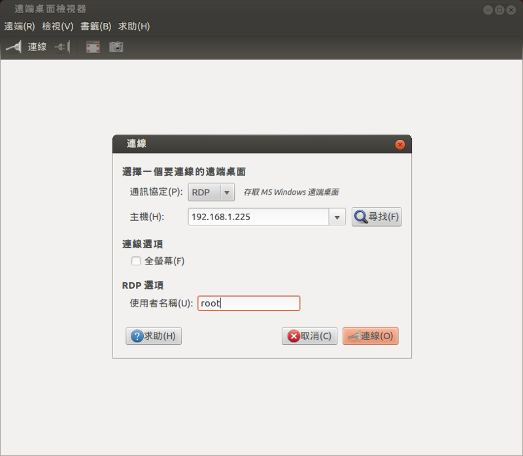Click the 連線(O) connect button
Screen dimensions: 523x456
[371, 336]
